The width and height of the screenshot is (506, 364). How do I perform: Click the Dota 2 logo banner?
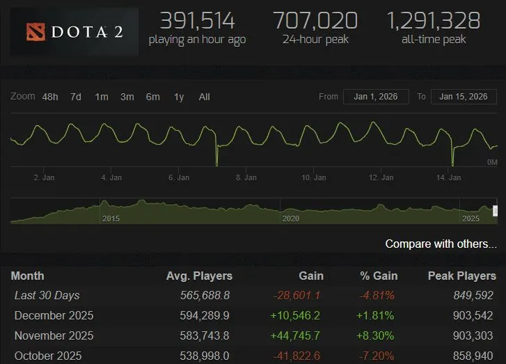74,31
